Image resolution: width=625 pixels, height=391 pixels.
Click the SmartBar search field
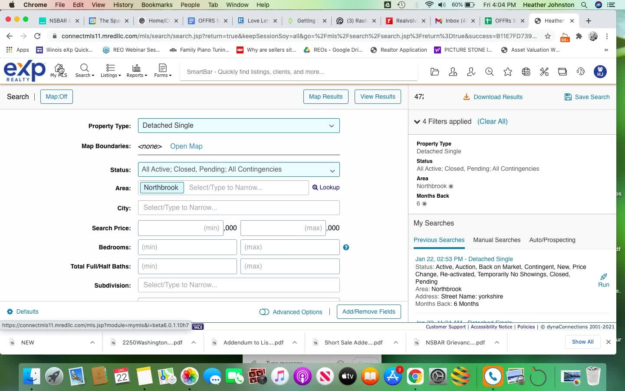point(299,72)
